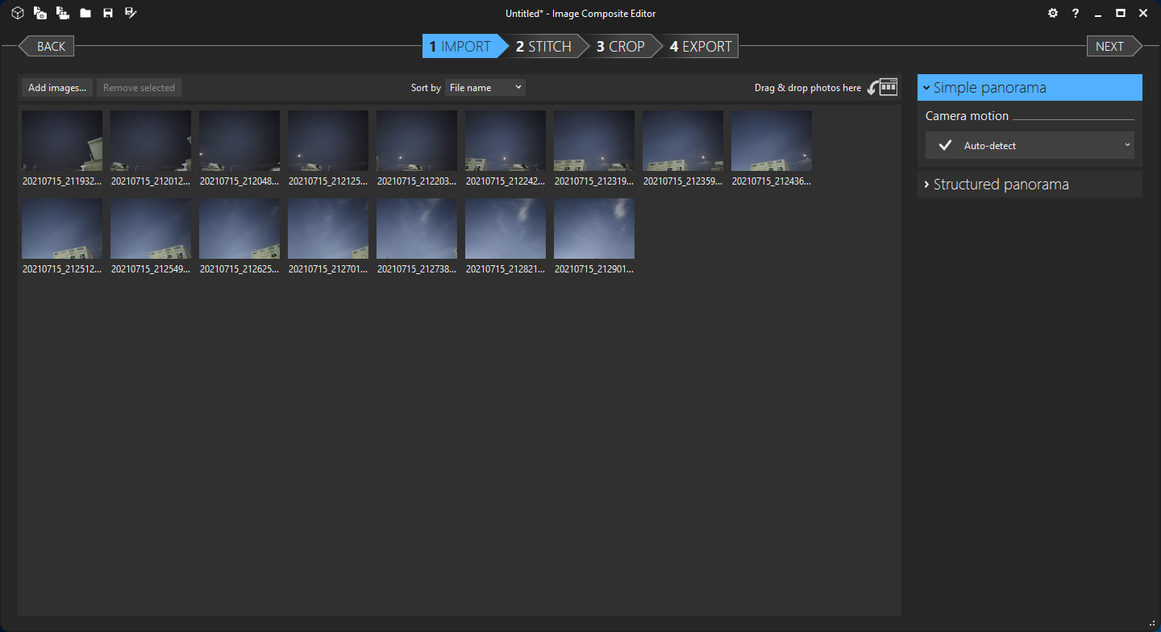The height and width of the screenshot is (632, 1161).
Task: Click the window title "Untitled* - Image Composite Editor"
Action: tap(580, 14)
